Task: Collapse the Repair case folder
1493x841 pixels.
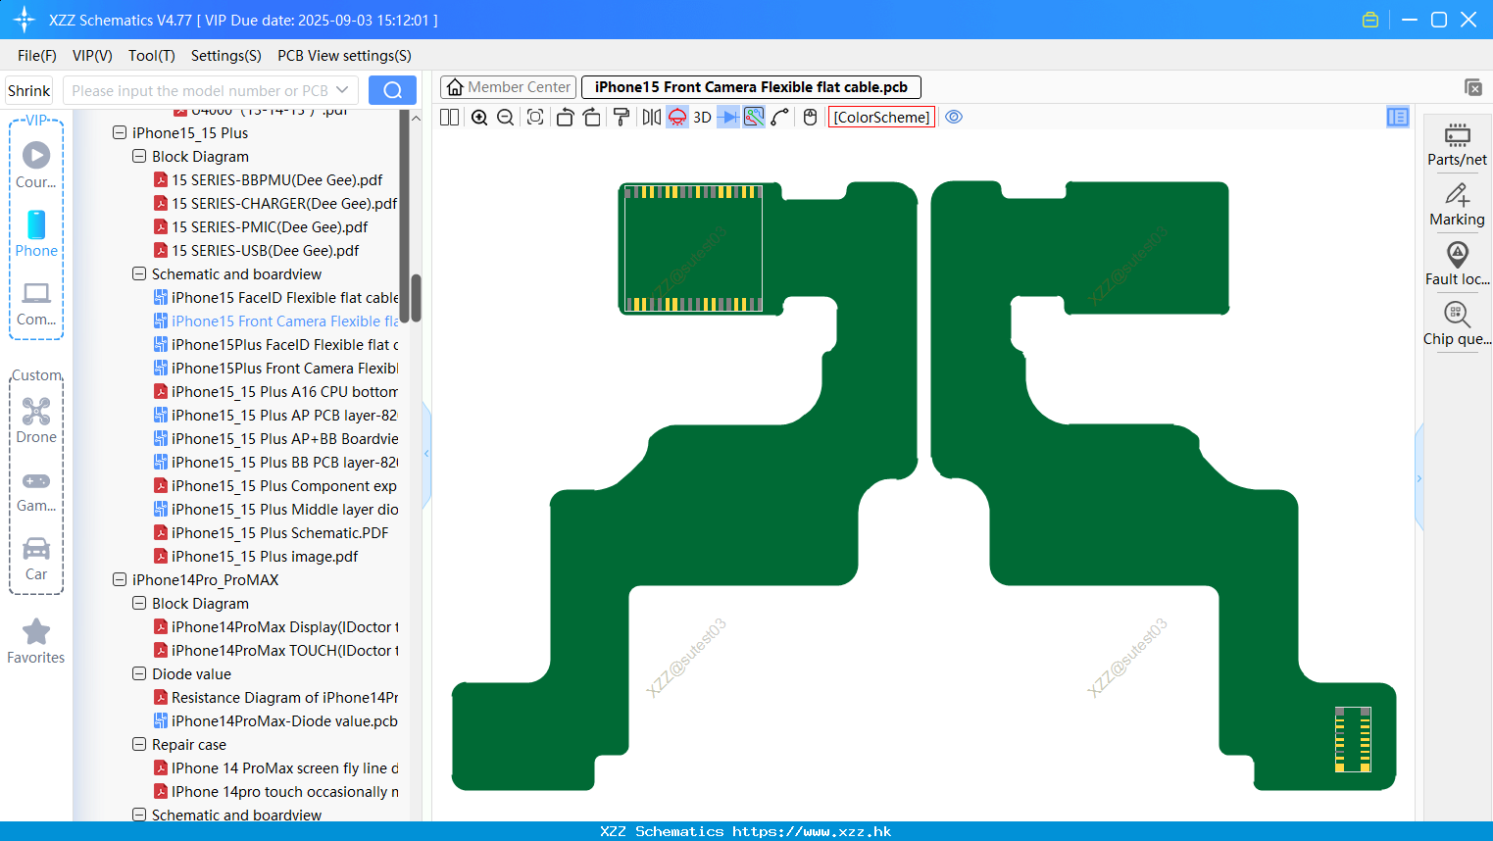Action: click(139, 744)
